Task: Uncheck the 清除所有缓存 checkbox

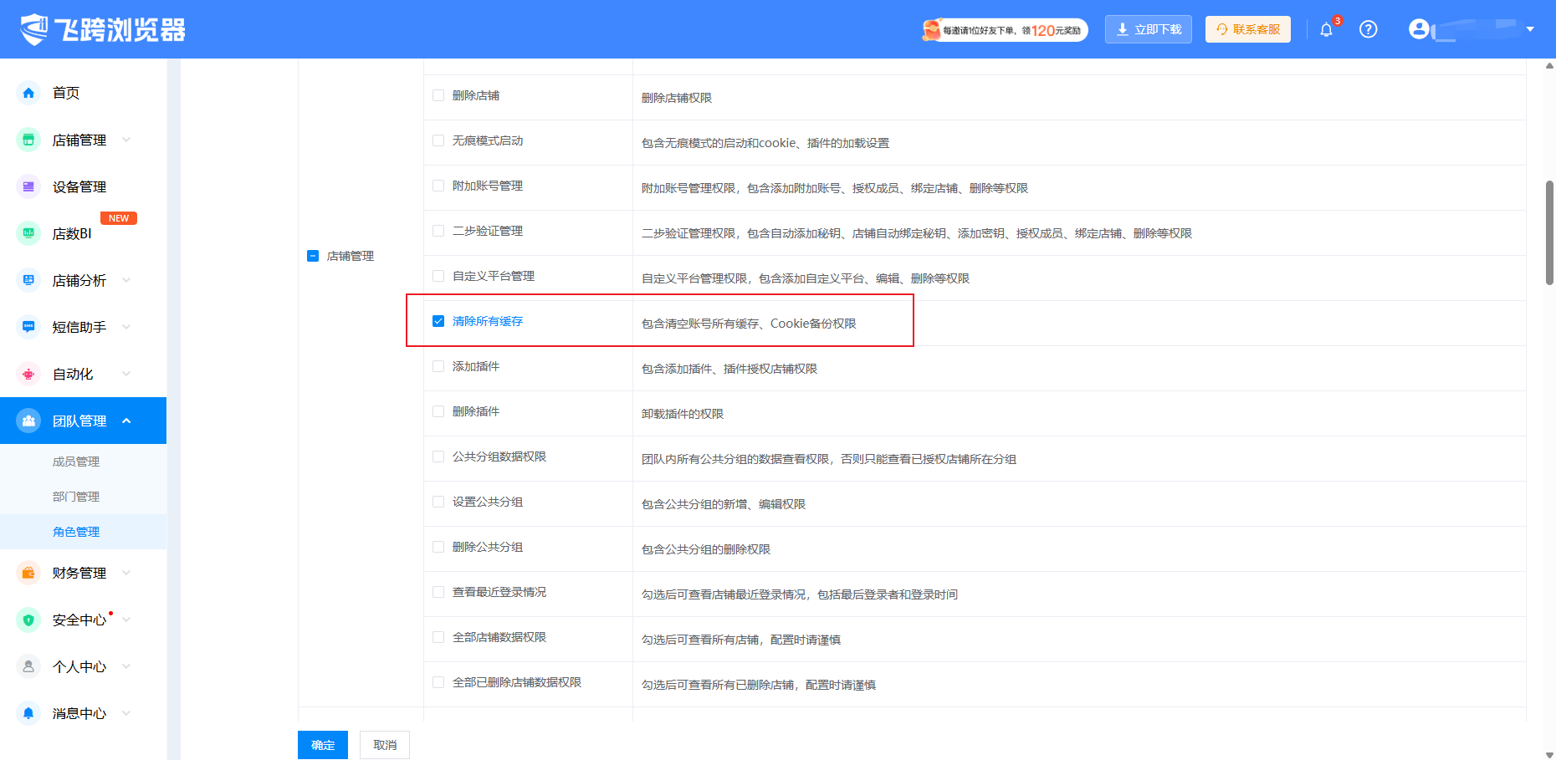Action: (x=438, y=321)
